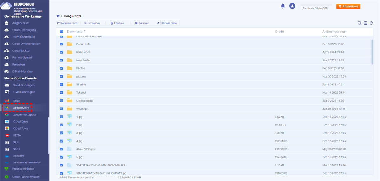Viewport: 380px width, 181px height.
Task: Click the 1.jpg image file icon
Action: coord(70,117)
